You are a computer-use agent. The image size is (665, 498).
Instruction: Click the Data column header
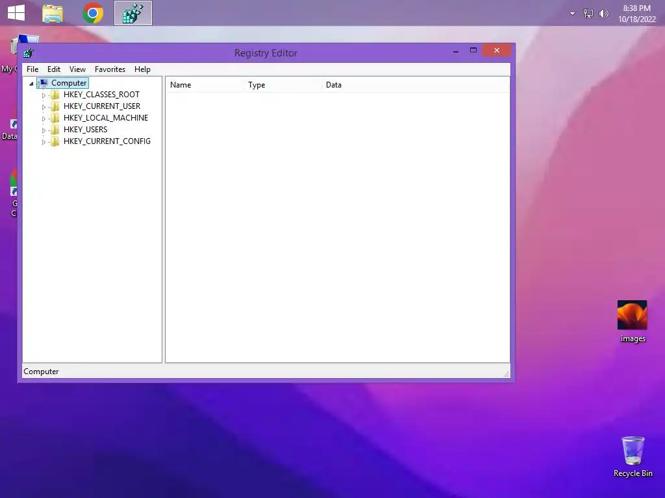[x=415, y=85]
